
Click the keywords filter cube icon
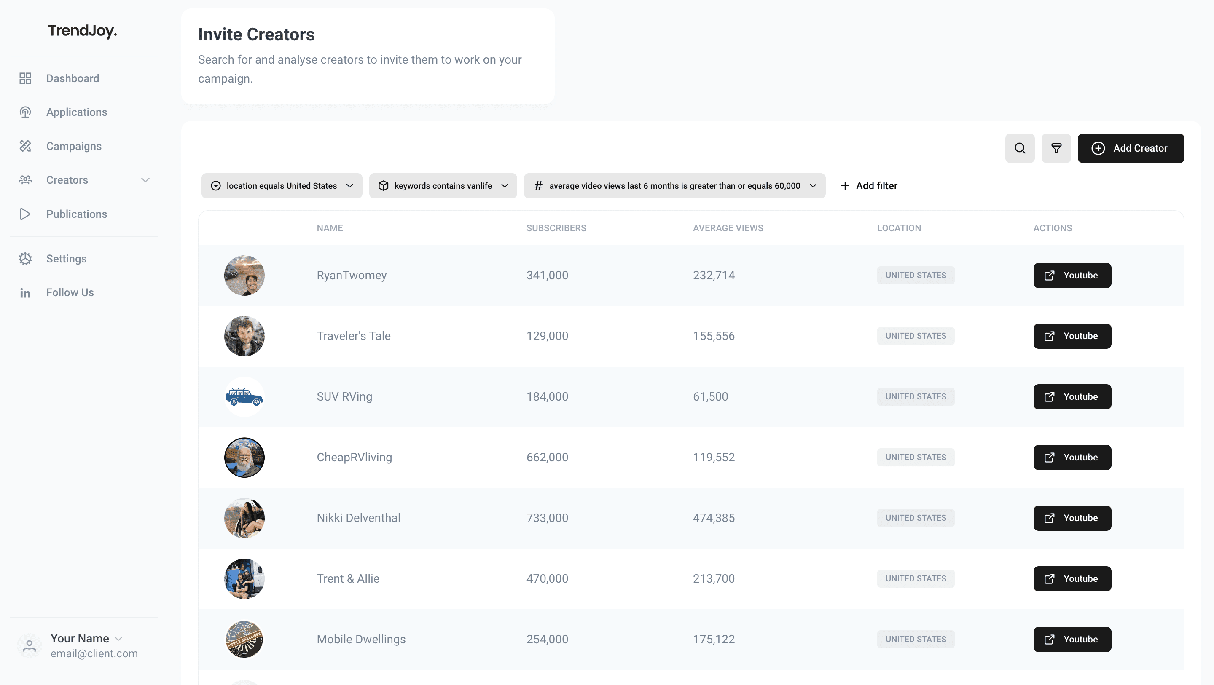tap(384, 186)
